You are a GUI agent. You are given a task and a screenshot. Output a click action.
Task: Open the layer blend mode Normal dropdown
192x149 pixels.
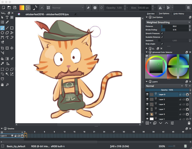click(164, 86)
